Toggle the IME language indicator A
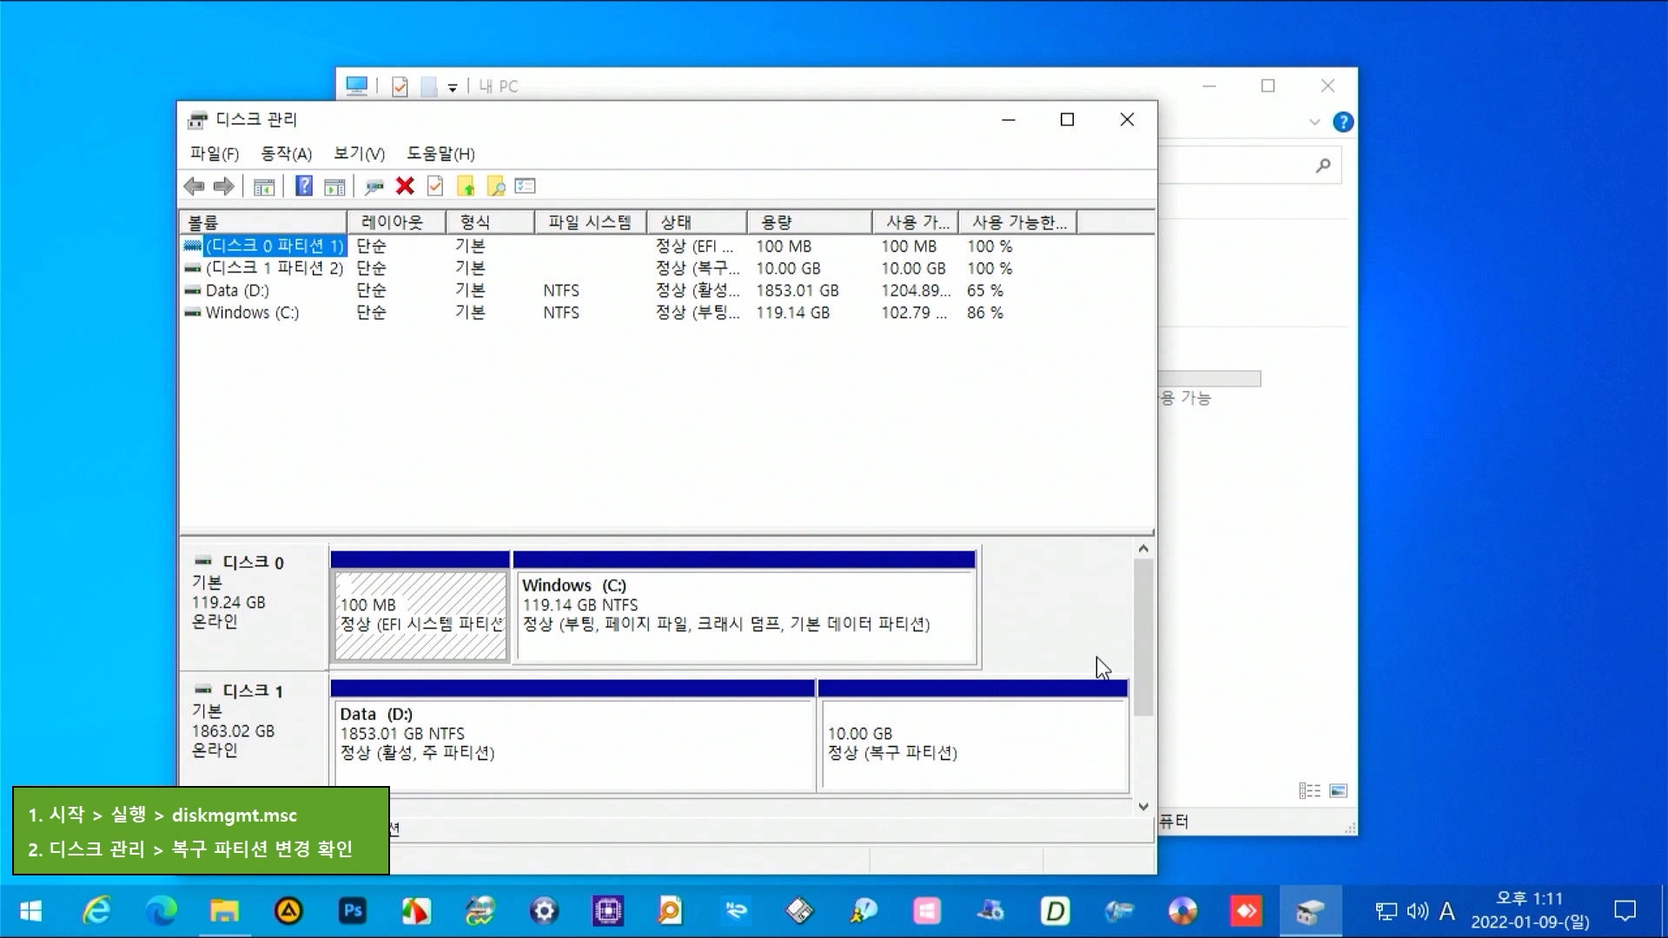 point(1446,911)
